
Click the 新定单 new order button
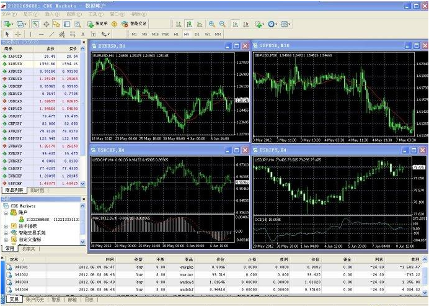click(x=98, y=24)
